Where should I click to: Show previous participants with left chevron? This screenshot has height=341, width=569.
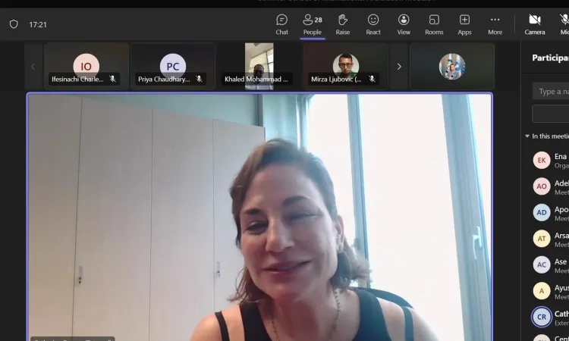[x=33, y=67]
